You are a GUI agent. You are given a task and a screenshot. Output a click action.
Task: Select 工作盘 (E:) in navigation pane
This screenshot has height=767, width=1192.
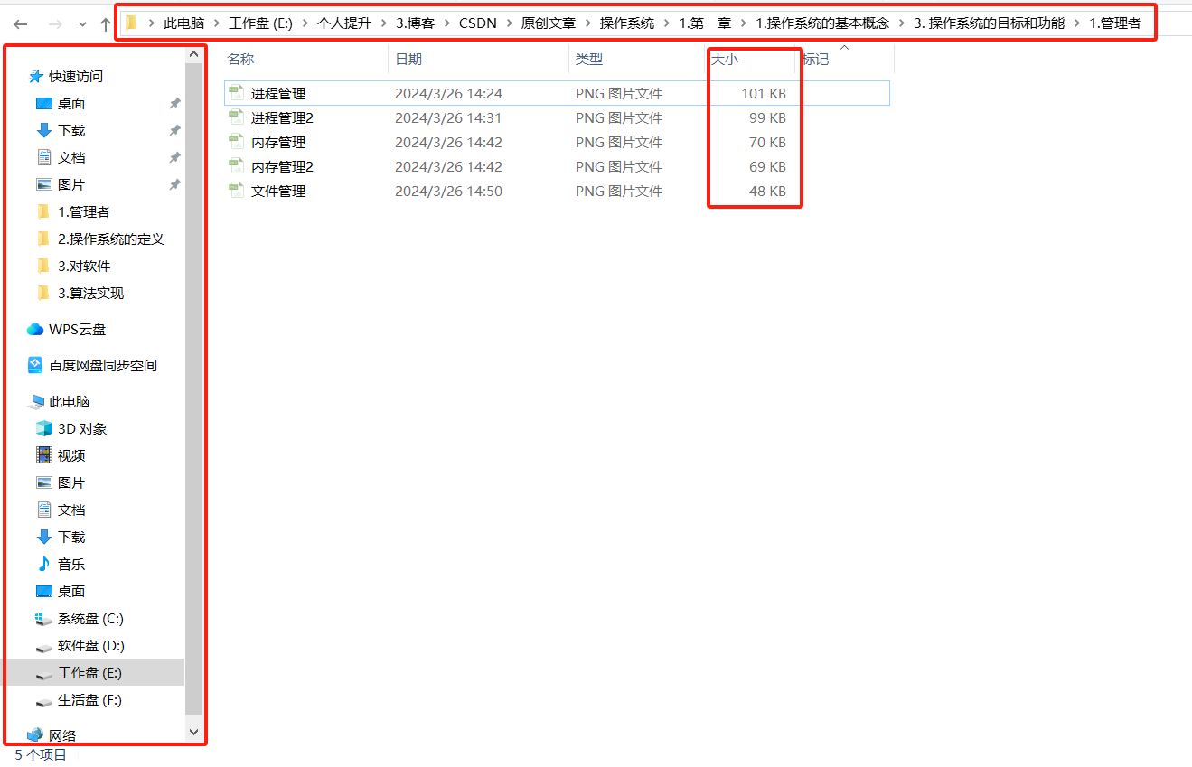tap(89, 673)
